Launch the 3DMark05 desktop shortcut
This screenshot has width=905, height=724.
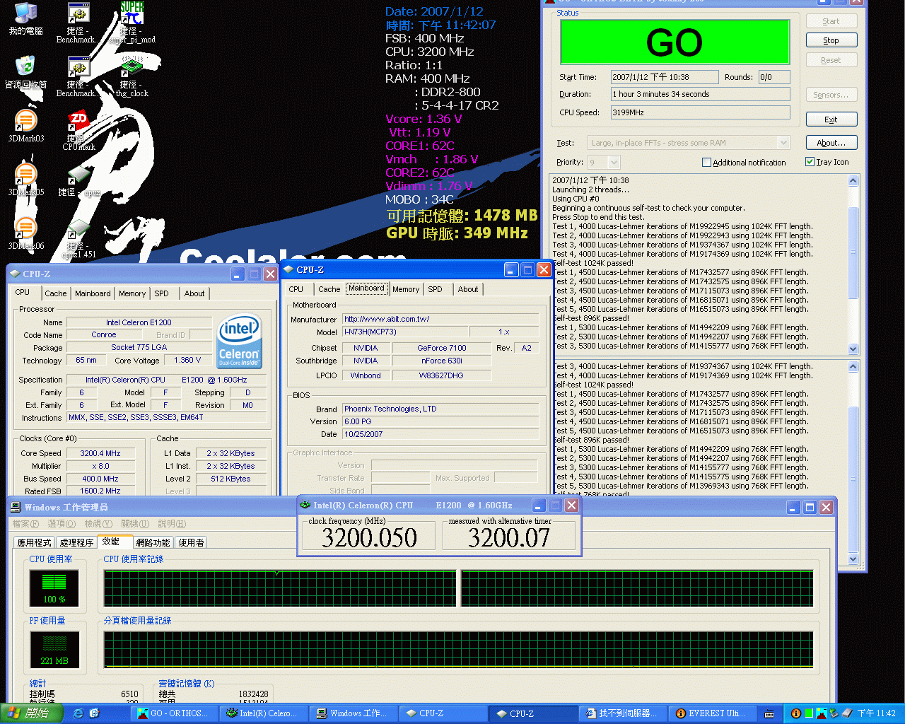coord(25,180)
